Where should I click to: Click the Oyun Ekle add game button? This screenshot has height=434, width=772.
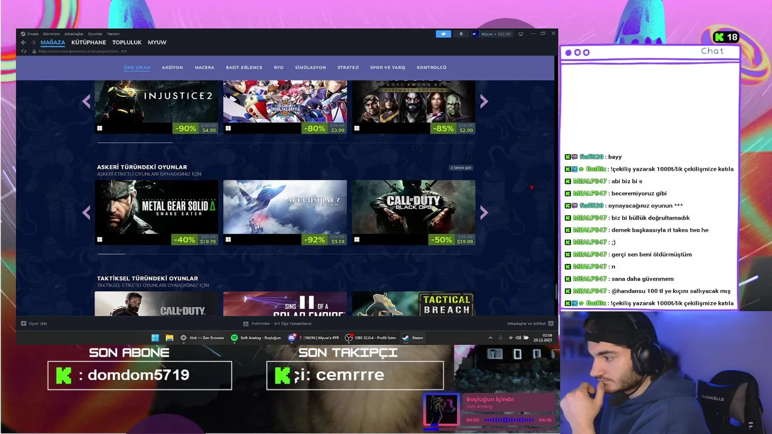pyautogui.click(x=34, y=324)
